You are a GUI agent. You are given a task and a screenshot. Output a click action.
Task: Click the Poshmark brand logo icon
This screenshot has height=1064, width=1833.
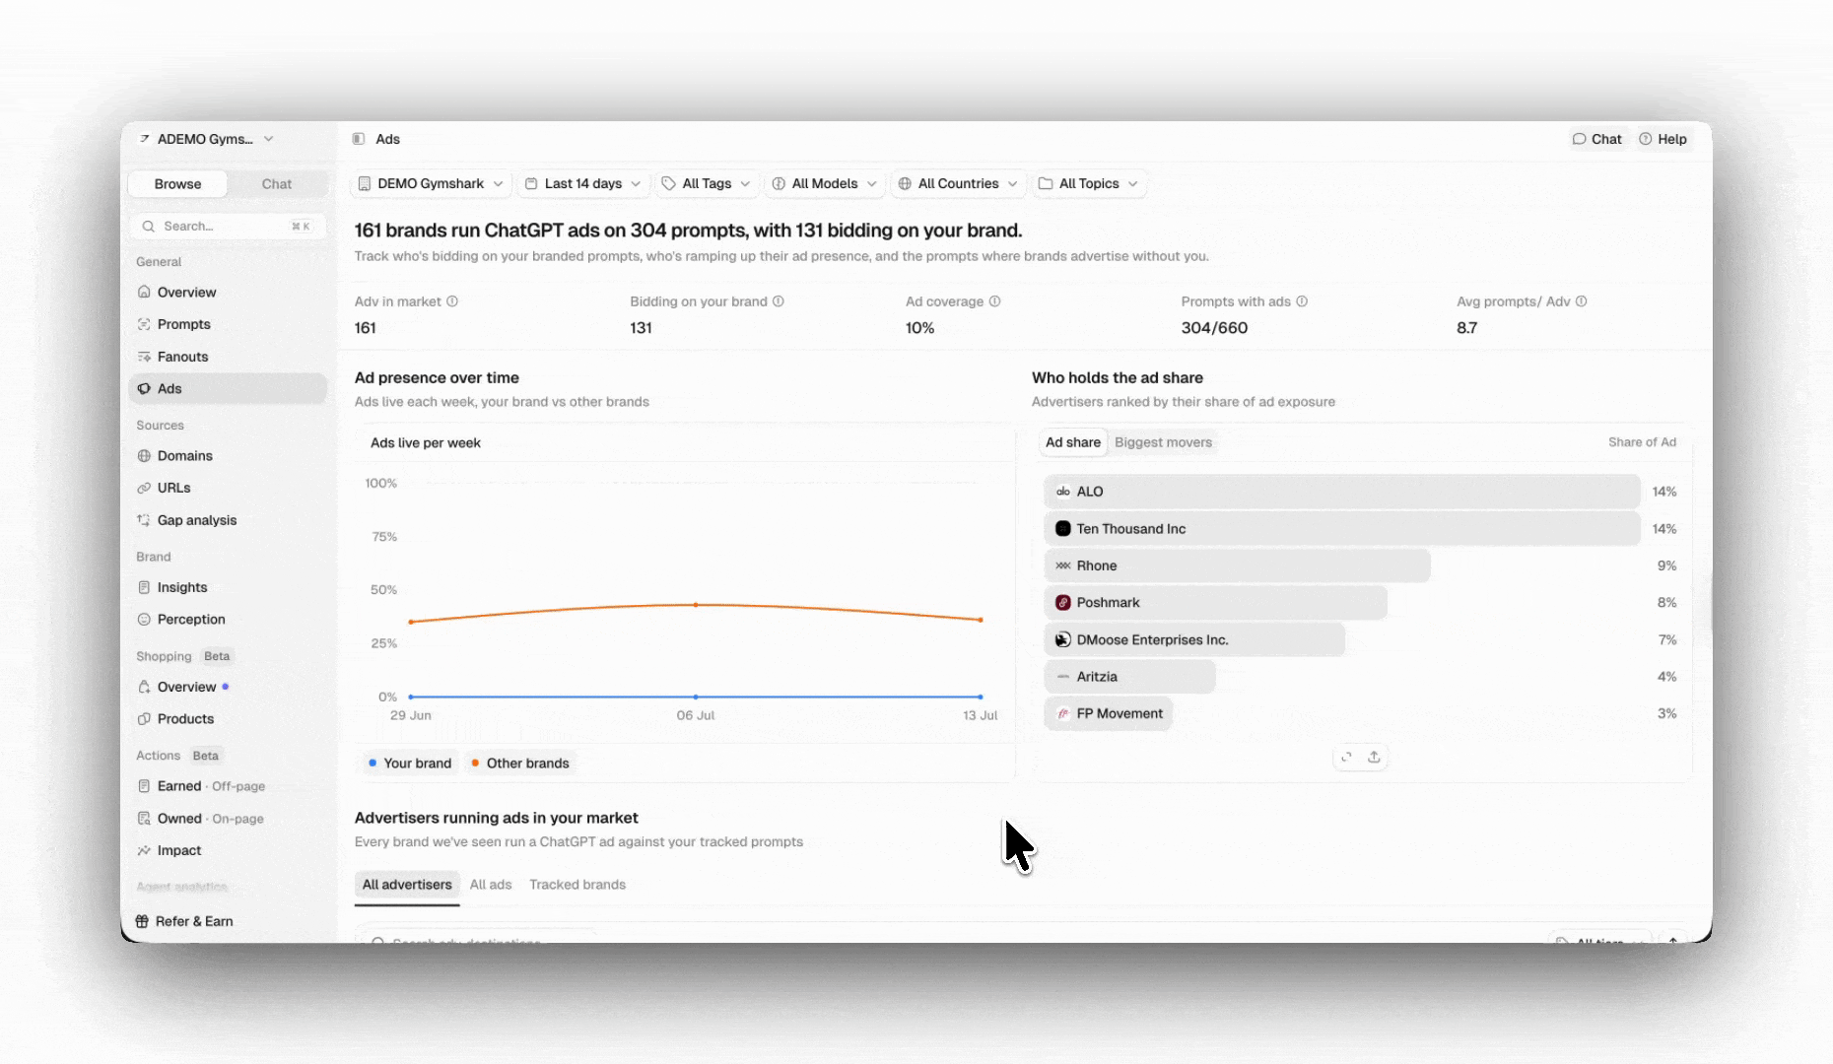click(x=1063, y=603)
